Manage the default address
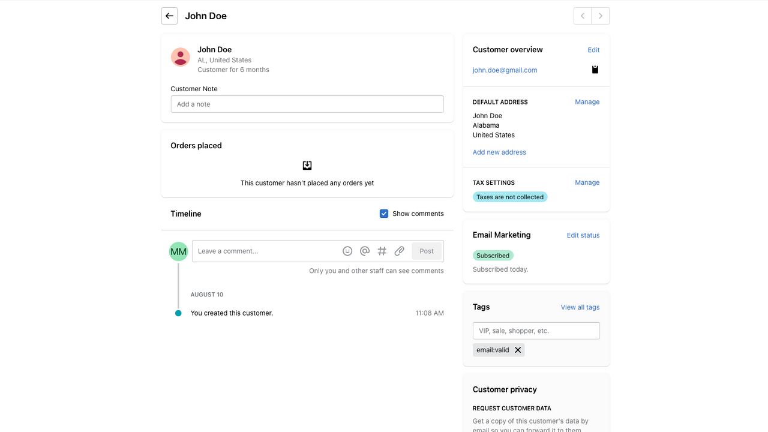Image resolution: width=768 pixels, height=432 pixels. click(x=587, y=101)
